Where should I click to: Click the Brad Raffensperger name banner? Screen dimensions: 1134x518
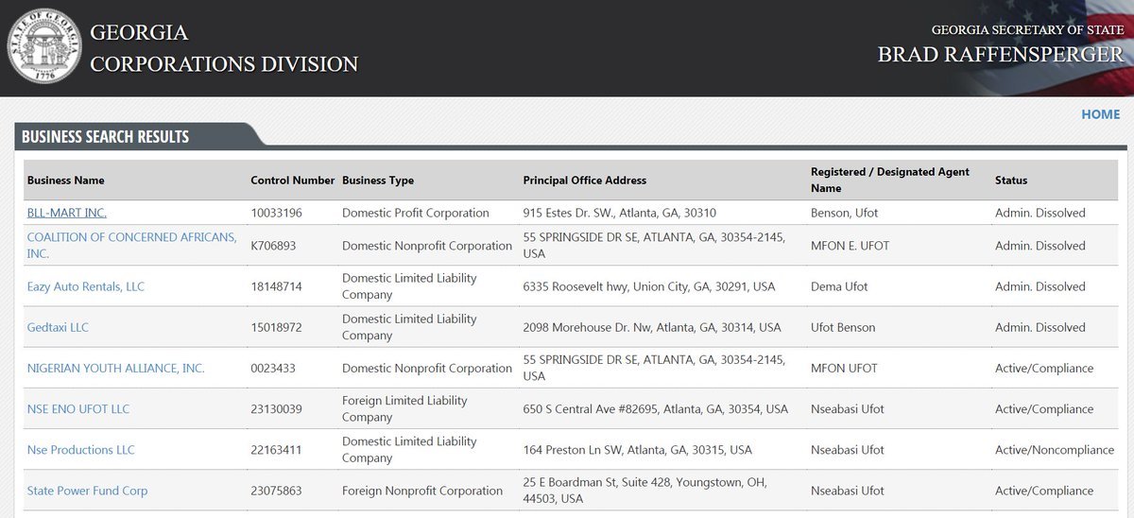click(1000, 54)
